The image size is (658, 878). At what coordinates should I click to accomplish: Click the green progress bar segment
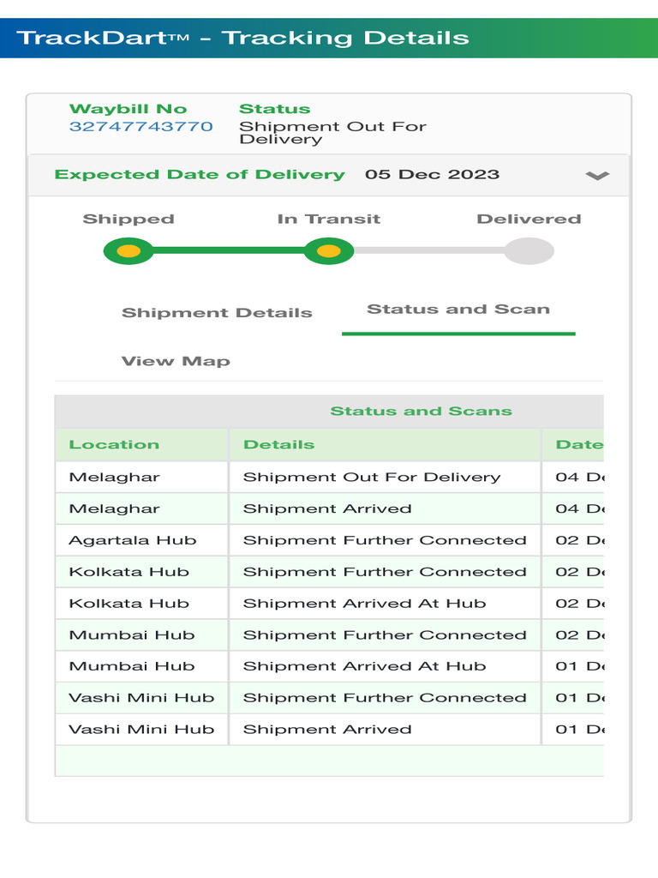[x=228, y=251]
